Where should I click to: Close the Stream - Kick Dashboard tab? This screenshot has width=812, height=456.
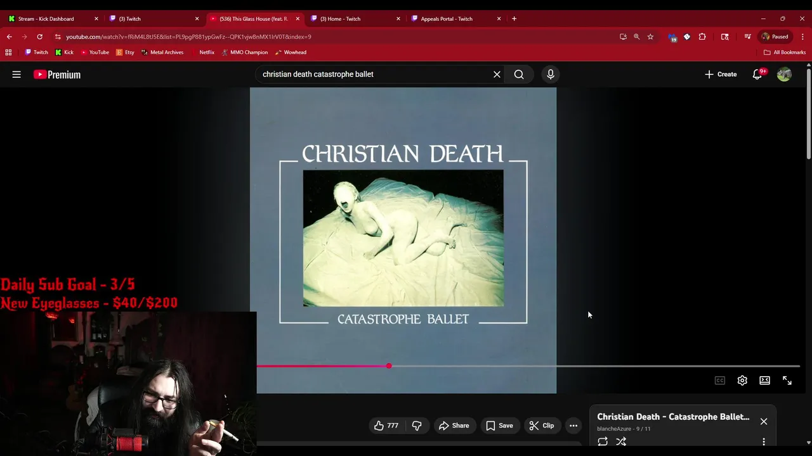click(x=96, y=18)
